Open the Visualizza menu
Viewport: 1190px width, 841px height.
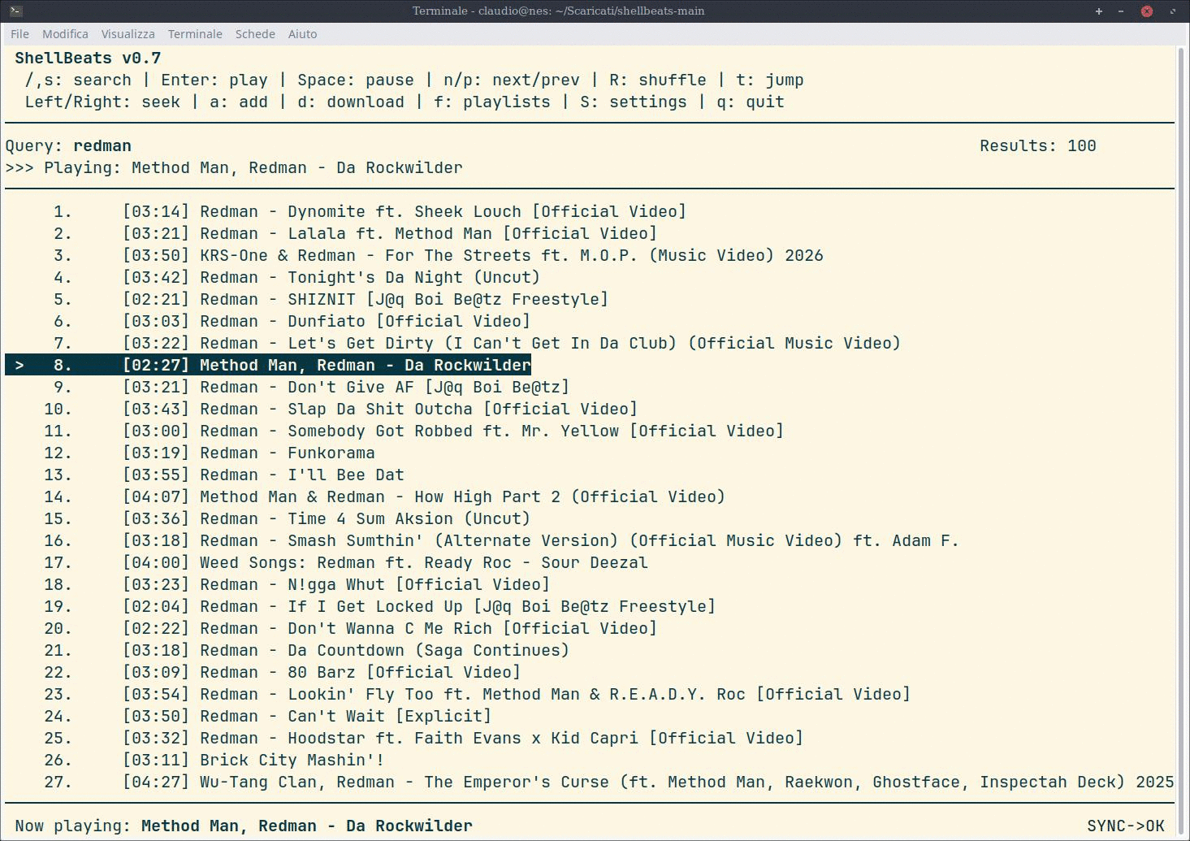tap(128, 34)
